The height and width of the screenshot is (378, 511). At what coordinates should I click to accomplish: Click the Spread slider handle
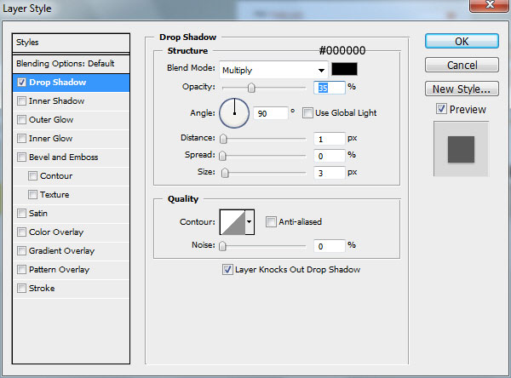tap(222, 156)
